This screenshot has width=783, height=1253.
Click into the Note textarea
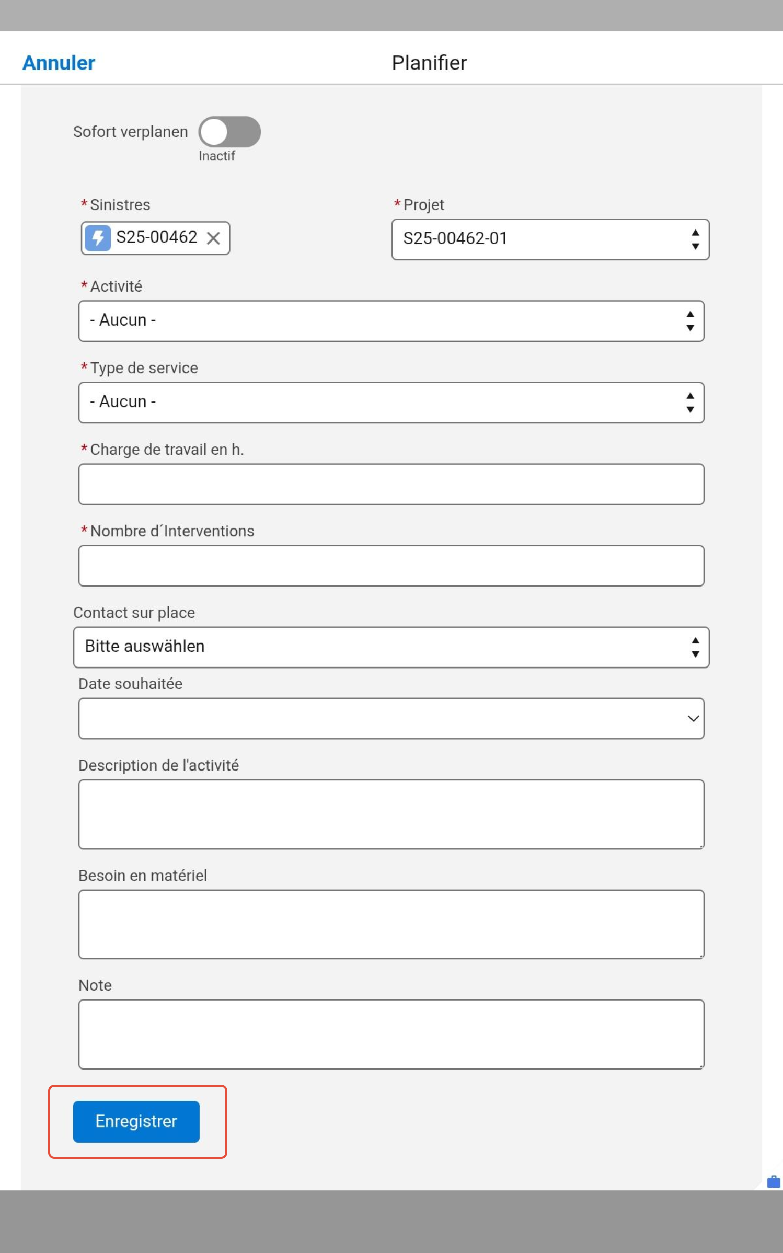pyautogui.click(x=392, y=1034)
